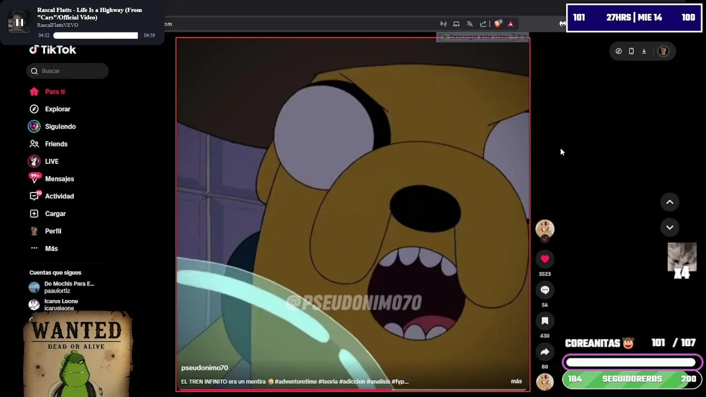The height and width of the screenshot is (397, 706).
Task: Open followed account Icarus Leone
Action: click(54, 304)
